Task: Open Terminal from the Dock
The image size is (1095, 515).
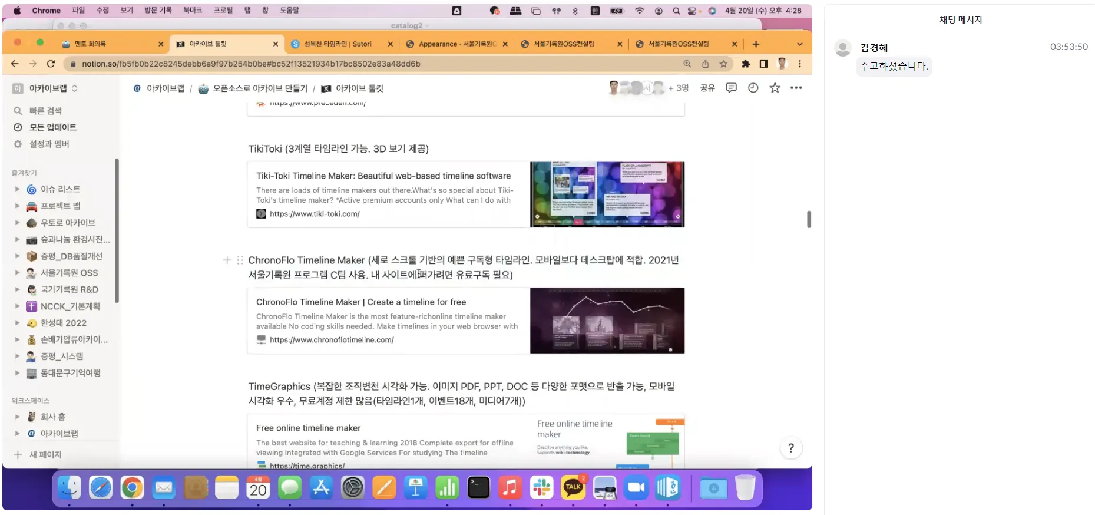Action: point(478,487)
